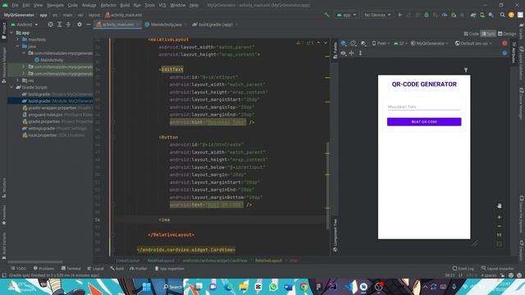The image size is (525, 295).
Task: Open the TODO tool window button
Action: coord(18,269)
